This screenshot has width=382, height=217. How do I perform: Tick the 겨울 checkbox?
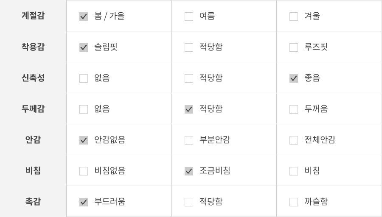click(294, 17)
